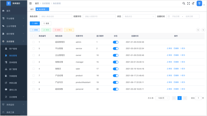Click the 参数设置 edit icon
207x116 pixels.
tap(6, 83)
